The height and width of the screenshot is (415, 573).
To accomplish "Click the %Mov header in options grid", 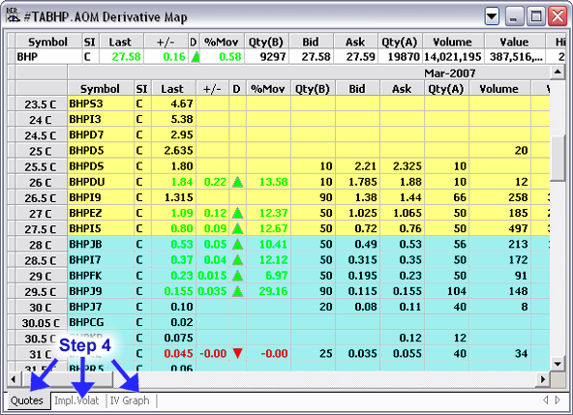I will [268, 89].
